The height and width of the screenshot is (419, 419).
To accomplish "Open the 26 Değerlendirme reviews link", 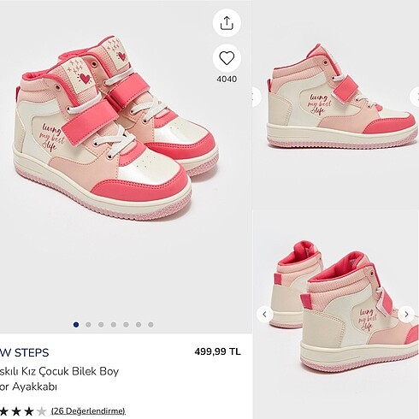I will coord(88,411).
